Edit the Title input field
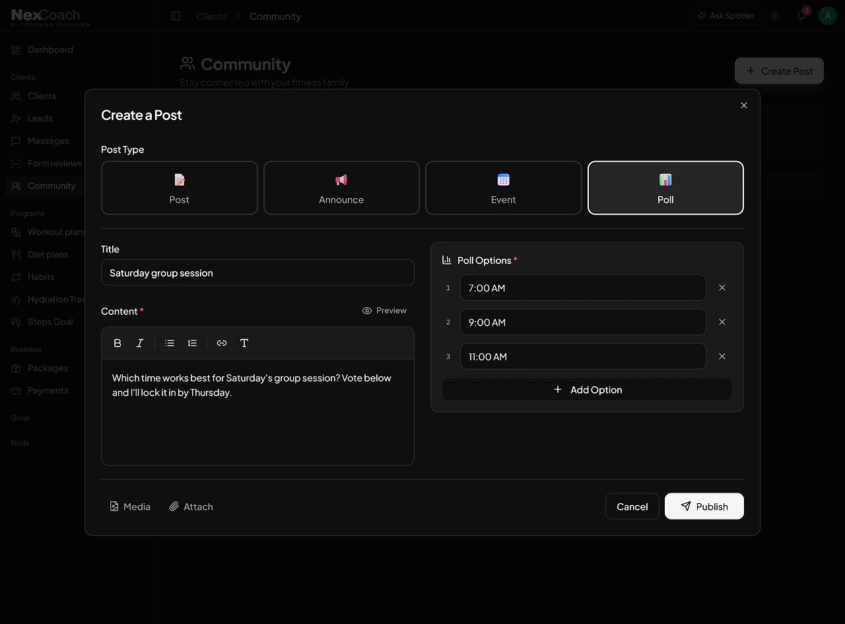Image resolution: width=845 pixels, height=624 pixels. click(x=257, y=273)
